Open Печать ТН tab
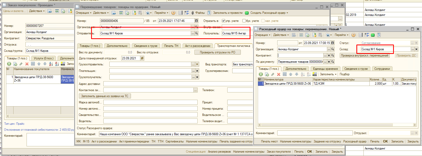422x156 pixels. [x=171, y=46]
